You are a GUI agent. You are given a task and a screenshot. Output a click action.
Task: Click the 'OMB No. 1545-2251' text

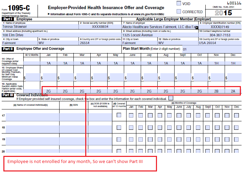[223, 7]
